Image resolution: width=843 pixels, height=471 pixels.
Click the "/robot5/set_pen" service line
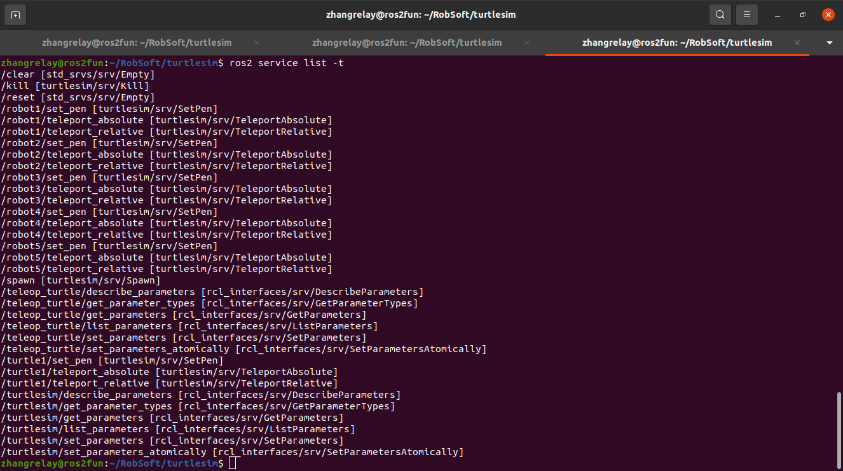(109, 246)
